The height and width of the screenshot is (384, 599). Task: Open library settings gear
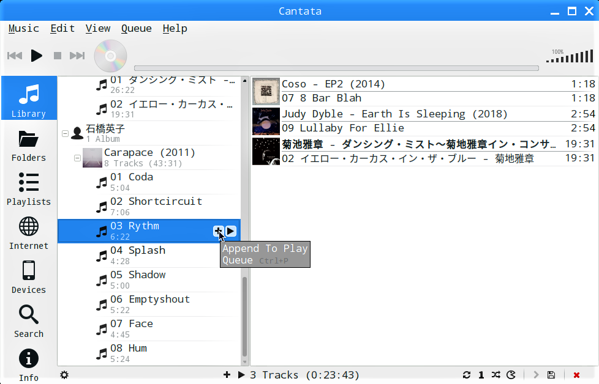[64, 375]
